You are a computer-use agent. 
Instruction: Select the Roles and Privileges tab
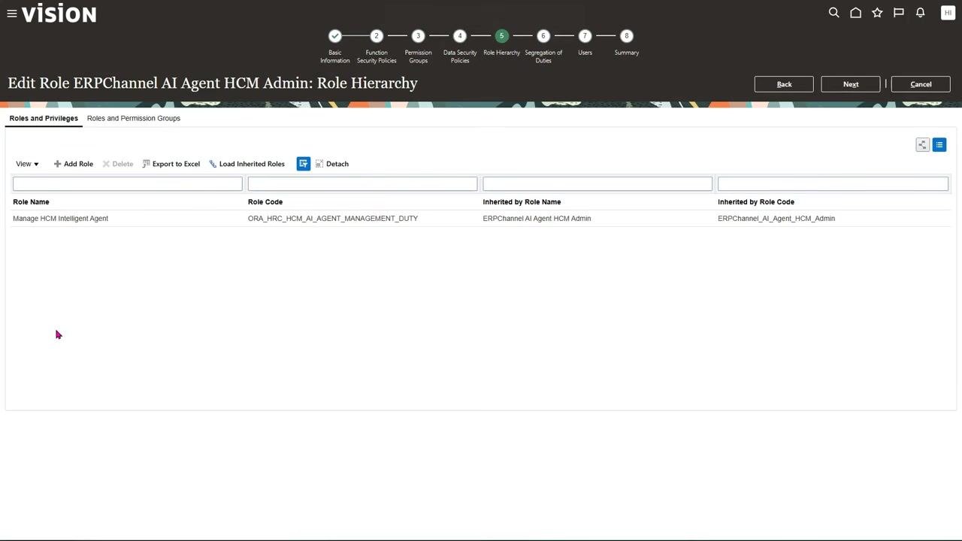44,118
